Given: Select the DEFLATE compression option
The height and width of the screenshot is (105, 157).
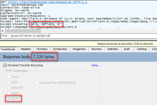Looking at the screenshot, I should (9, 88).
